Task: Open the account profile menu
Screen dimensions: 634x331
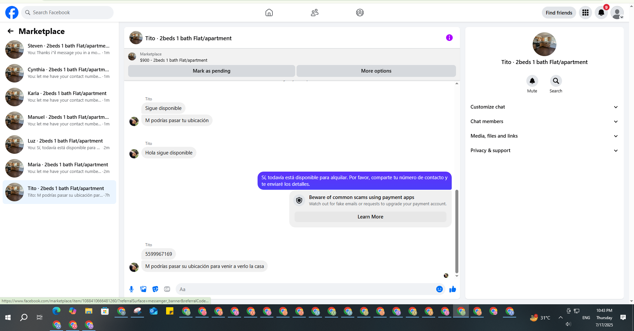Action: point(617,13)
